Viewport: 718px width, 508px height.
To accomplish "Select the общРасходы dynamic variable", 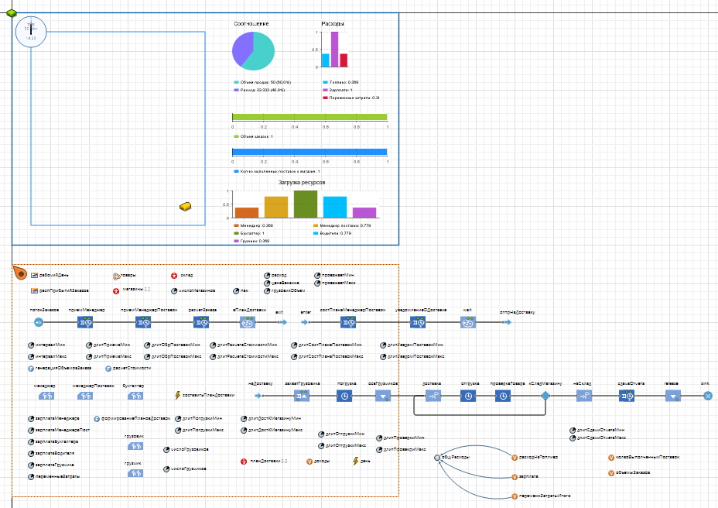I will point(437,458).
